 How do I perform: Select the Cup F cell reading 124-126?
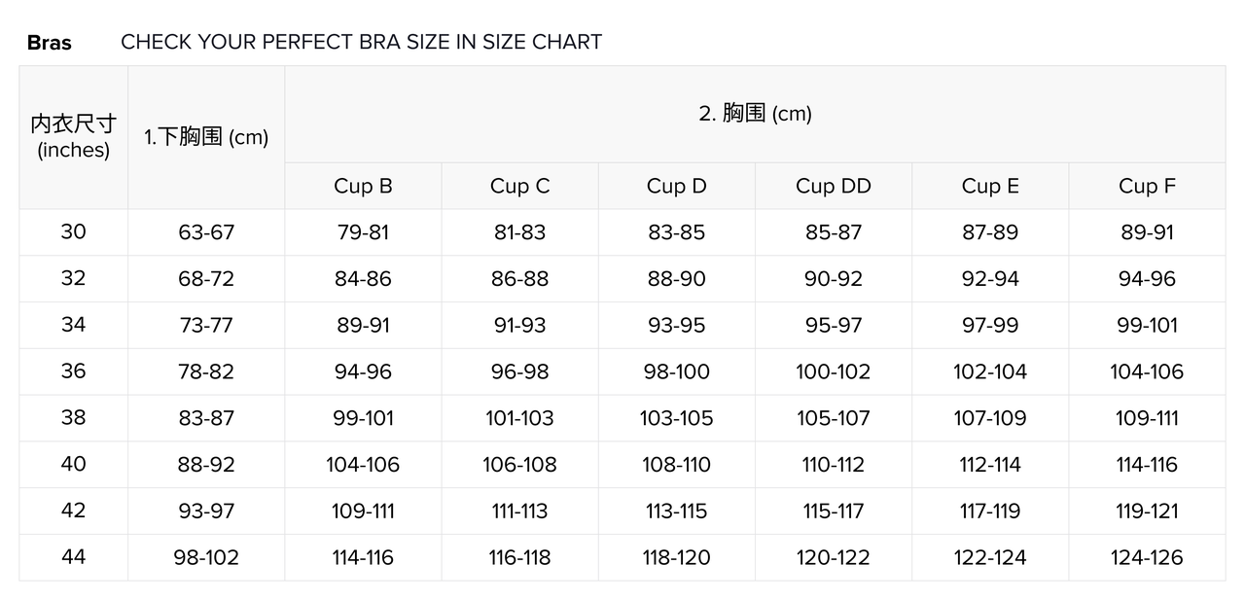[x=1147, y=557]
